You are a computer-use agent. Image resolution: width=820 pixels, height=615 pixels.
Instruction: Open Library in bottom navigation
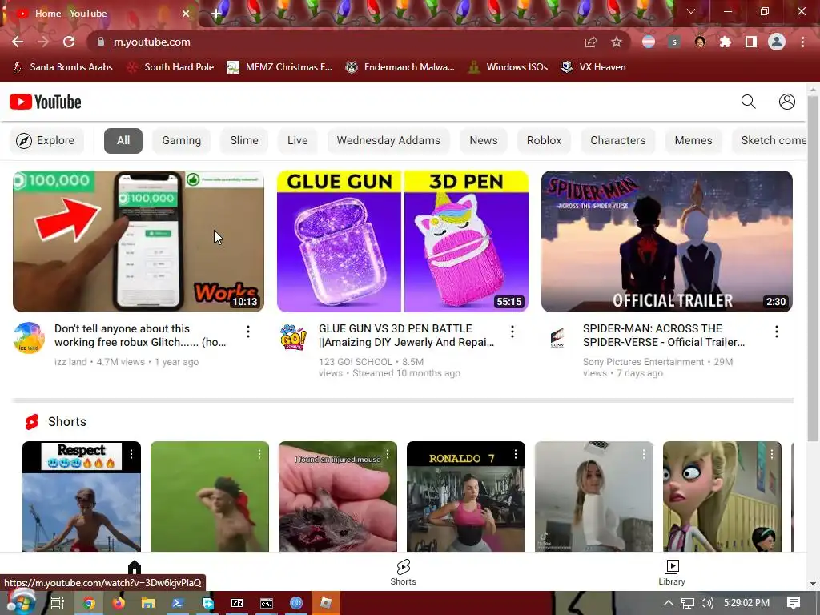[672, 572]
